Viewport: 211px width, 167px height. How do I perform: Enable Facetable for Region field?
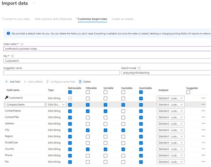(123, 136)
